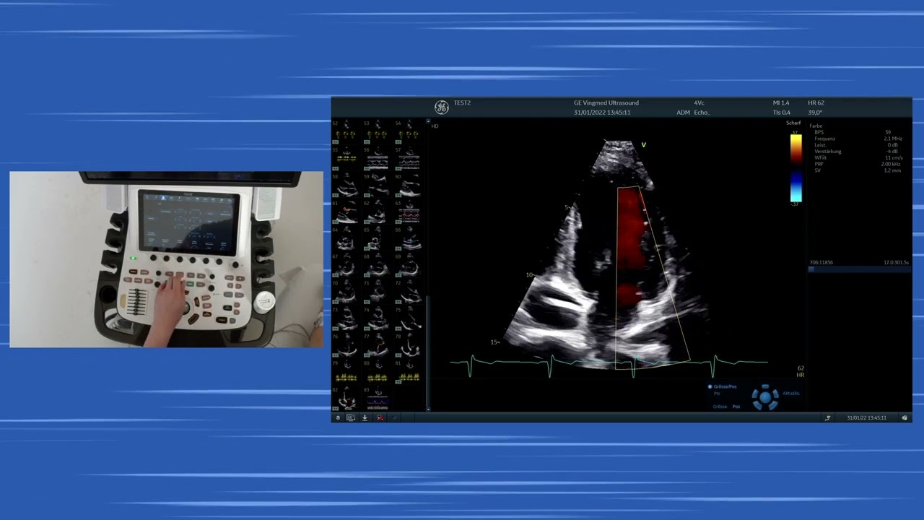Click the green V probe orientation marker

pos(643,144)
